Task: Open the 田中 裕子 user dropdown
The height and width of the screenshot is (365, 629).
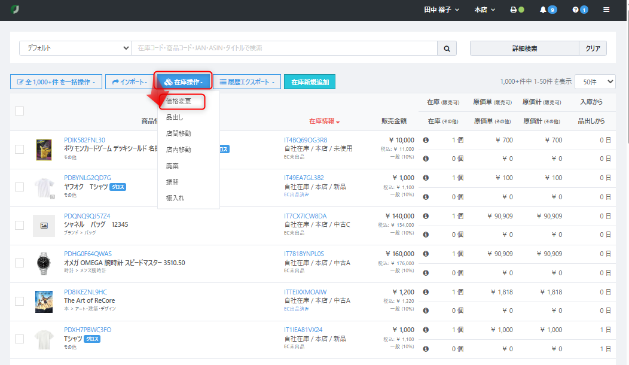Action: (x=441, y=10)
